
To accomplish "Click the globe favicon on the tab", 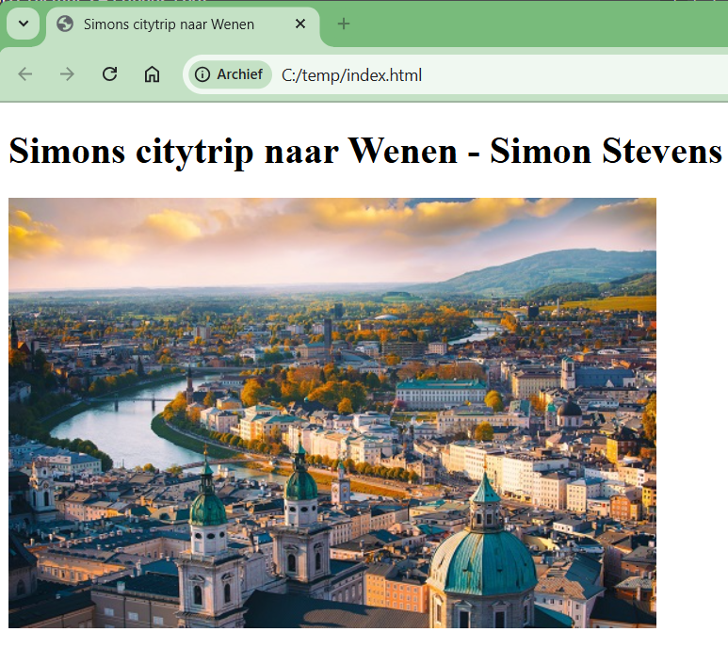I will click(x=65, y=24).
